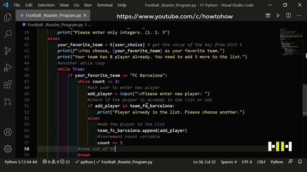Click the '#another while loop' comment
Viewport: 307px width, 172px height.
pyautogui.click(x=81, y=63)
